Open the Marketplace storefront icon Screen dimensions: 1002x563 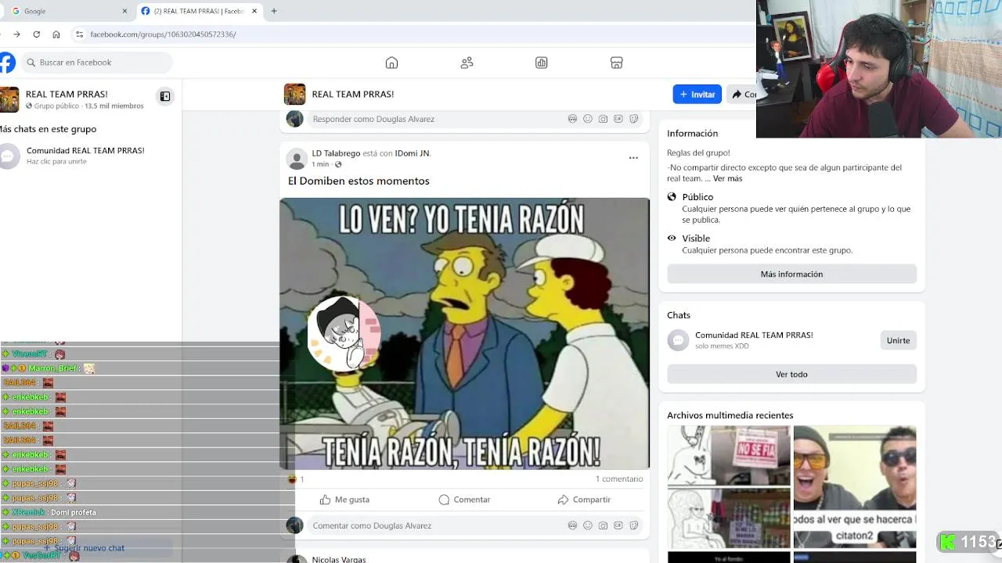coord(616,63)
